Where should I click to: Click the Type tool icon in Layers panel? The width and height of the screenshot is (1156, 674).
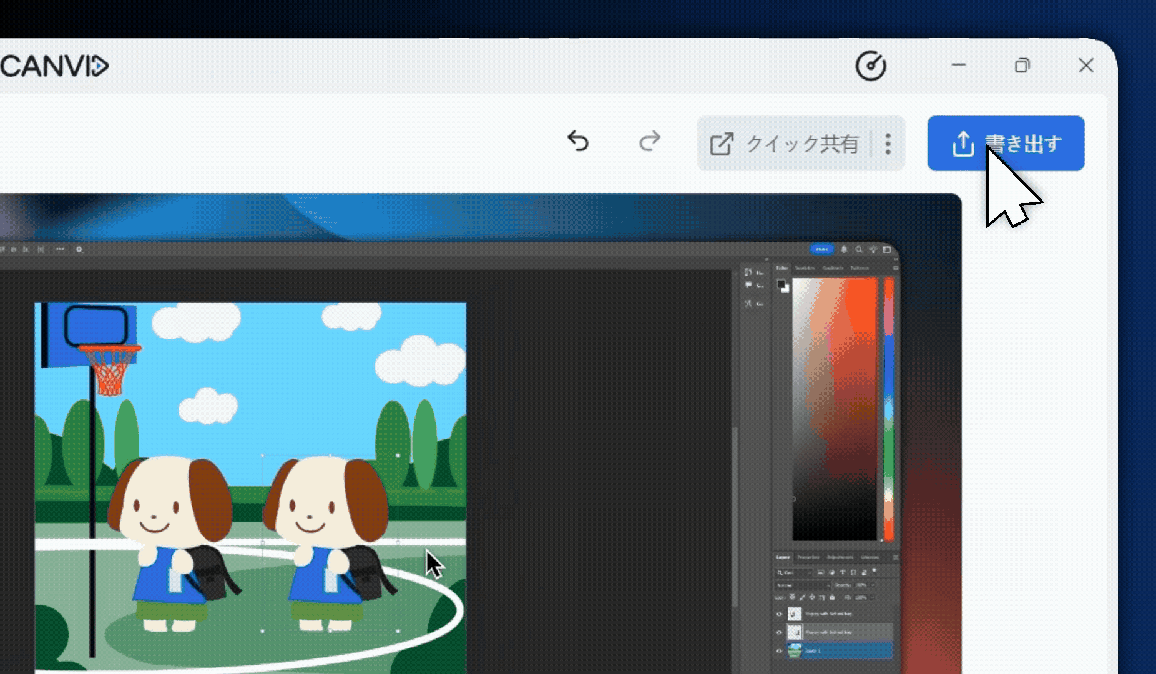[843, 572]
